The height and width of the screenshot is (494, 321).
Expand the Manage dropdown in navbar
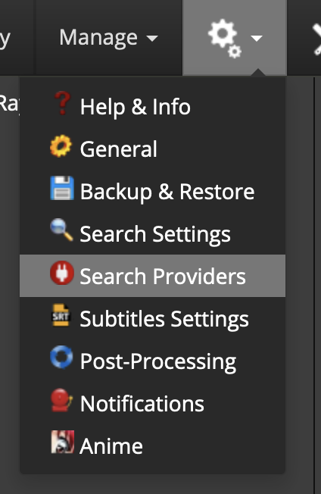[x=108, y=38]
